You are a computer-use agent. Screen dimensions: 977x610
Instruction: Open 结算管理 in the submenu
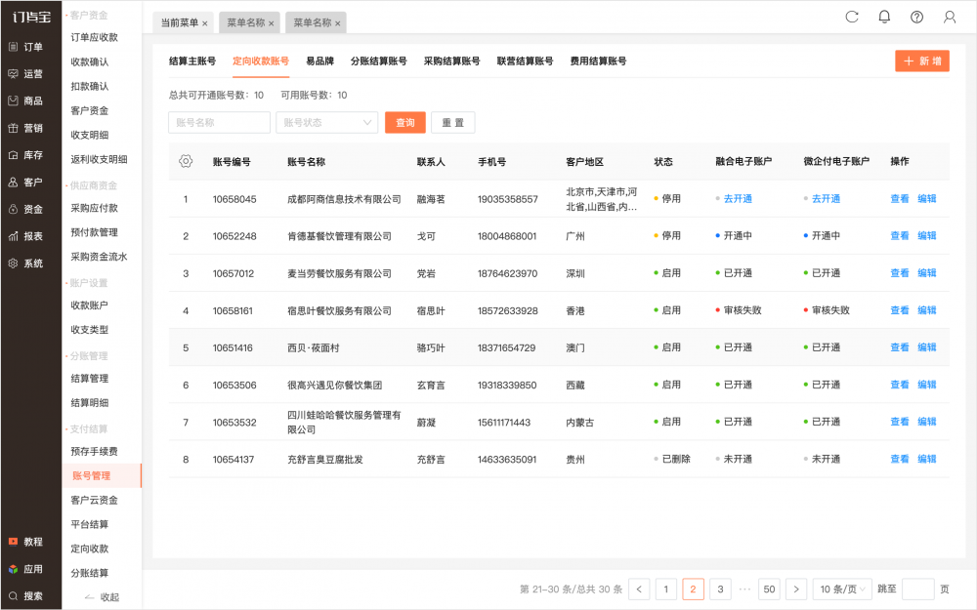click(90, 379)
